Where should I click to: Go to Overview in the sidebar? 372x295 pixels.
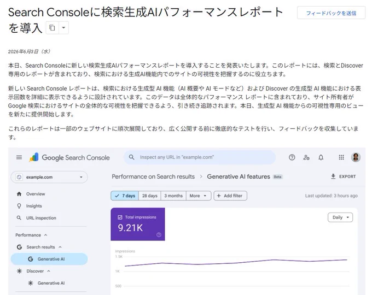point(36,194)
